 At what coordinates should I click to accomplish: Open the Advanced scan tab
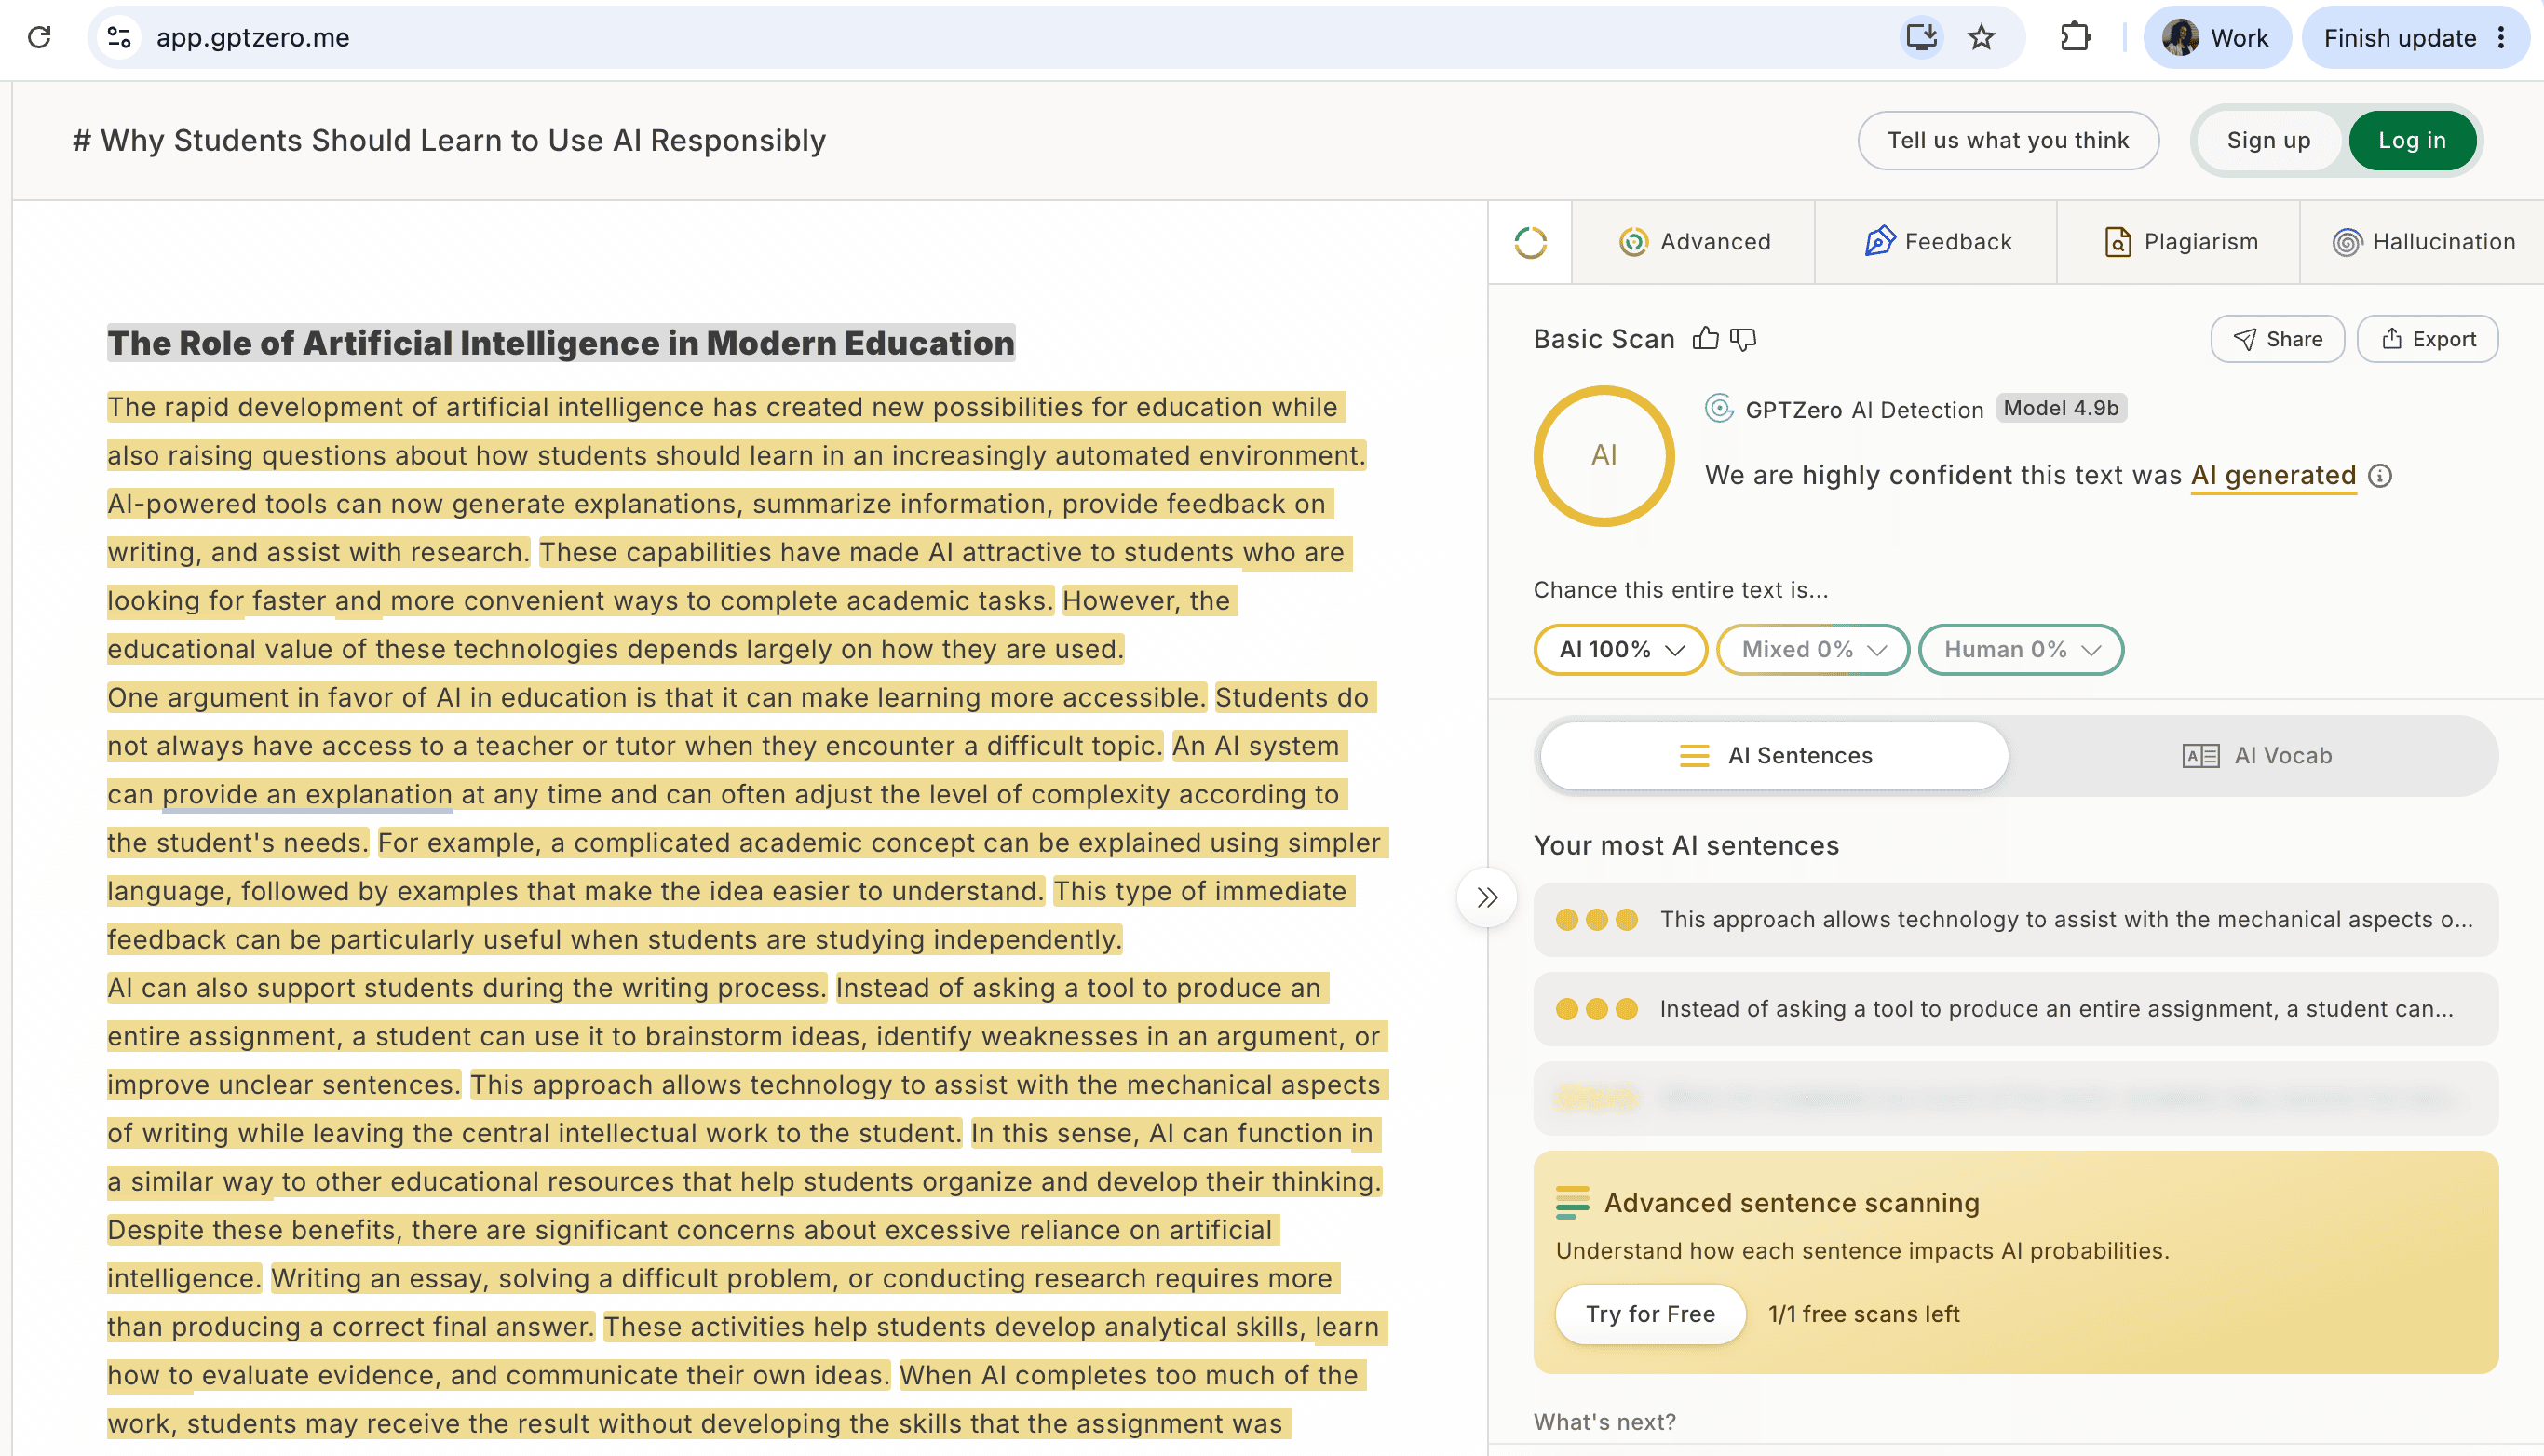coord(1694,242)
